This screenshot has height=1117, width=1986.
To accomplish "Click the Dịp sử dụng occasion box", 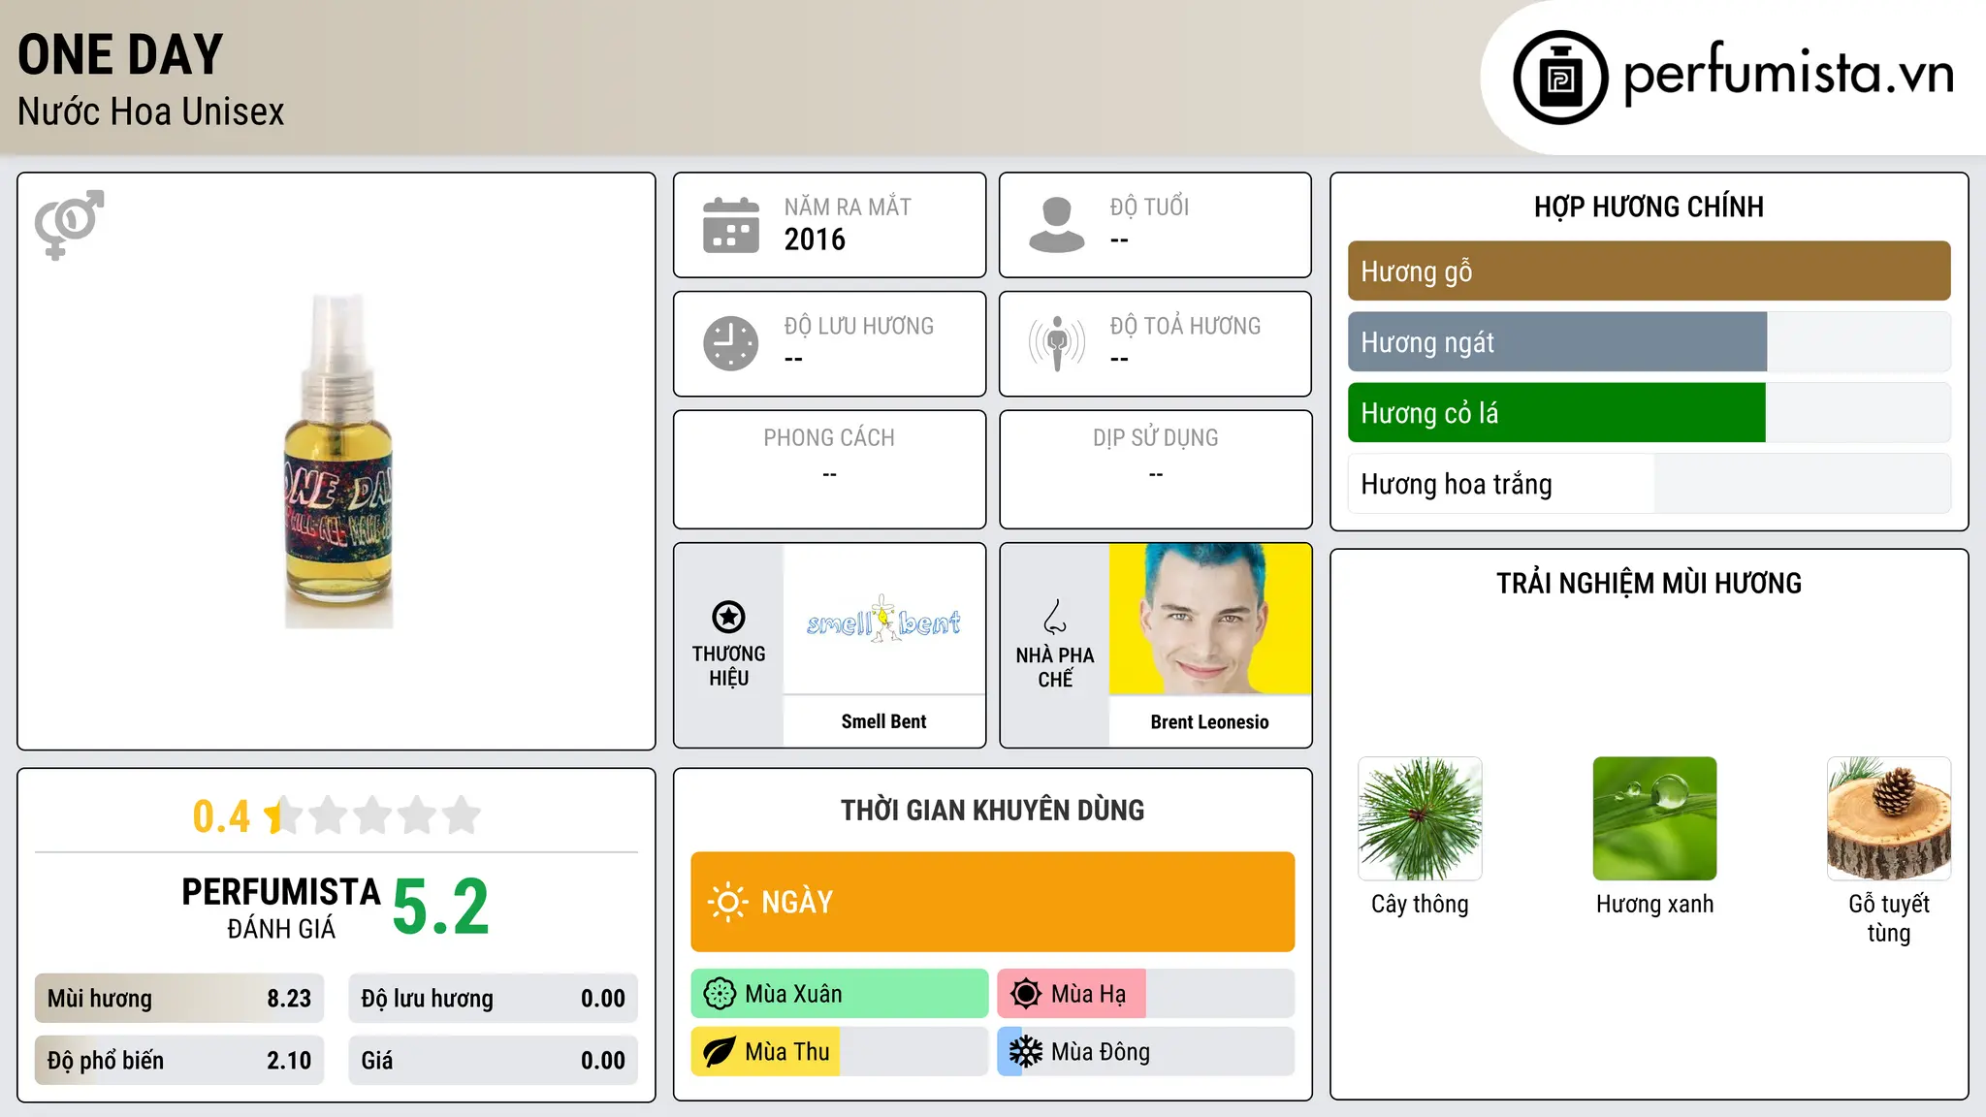I will (x=1155, y=469).
